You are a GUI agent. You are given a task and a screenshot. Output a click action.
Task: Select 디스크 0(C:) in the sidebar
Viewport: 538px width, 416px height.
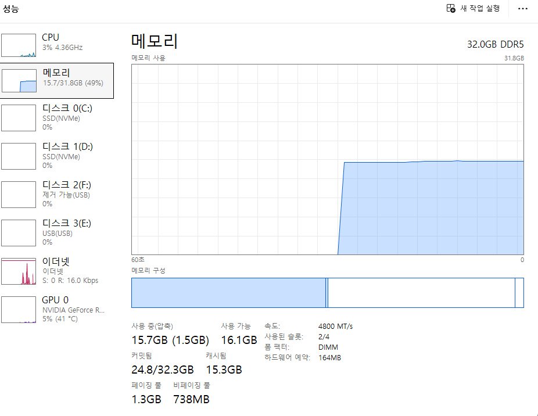pyautogui.click(x=57, y=118)
